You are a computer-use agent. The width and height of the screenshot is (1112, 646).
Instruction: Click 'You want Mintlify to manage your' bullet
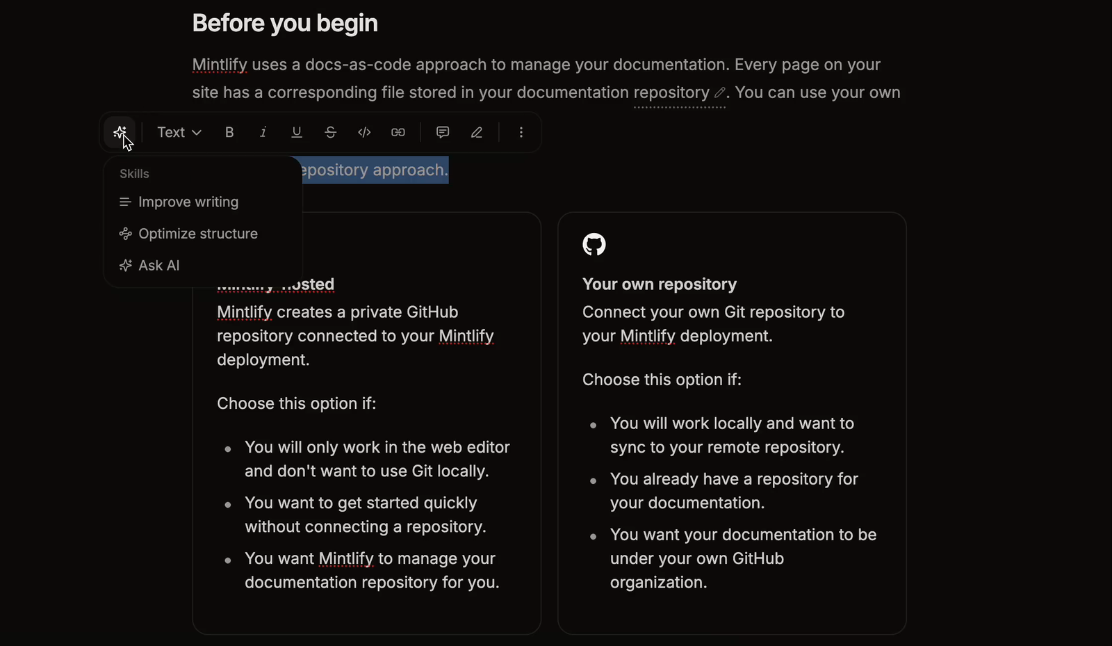(x=372, y=570)
